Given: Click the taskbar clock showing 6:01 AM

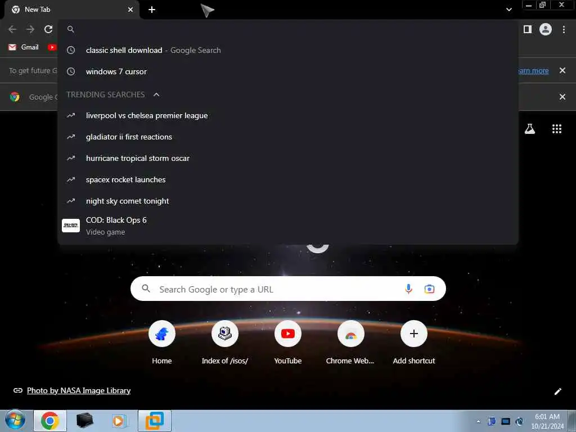Looking at the screenshot, I should (547, 421).
